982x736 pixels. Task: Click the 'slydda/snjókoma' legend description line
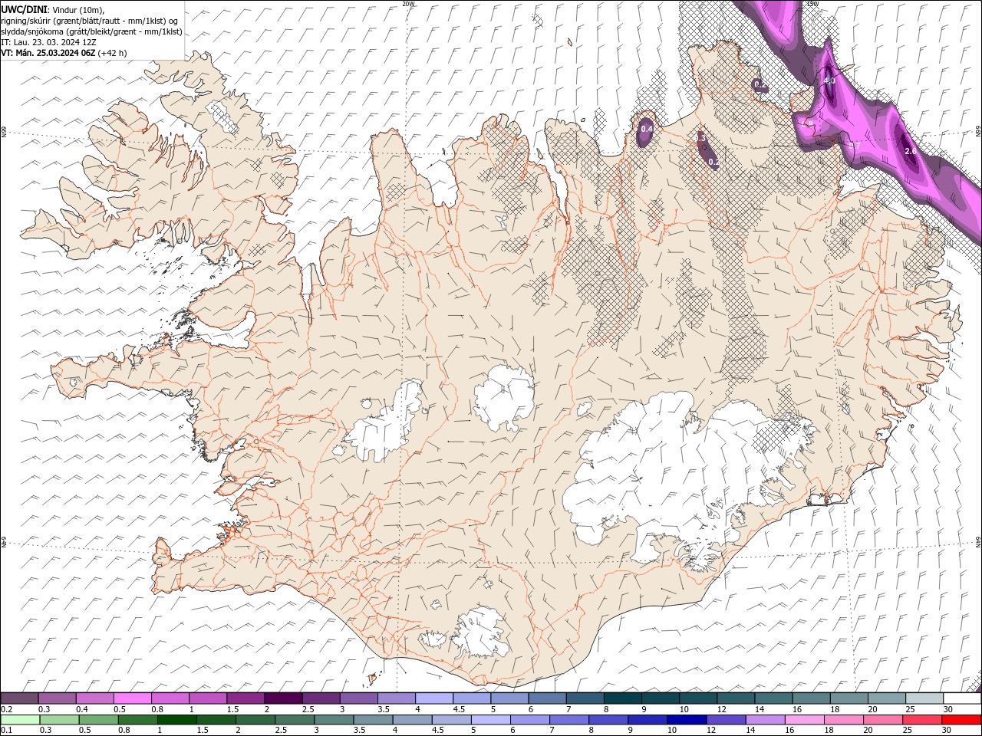tap(91, 31)
